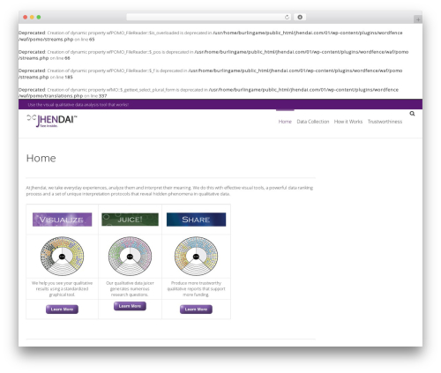Screen dimensions: 441x373
Task: Minimize the window with yellow button
Action: click(x=32, y=17)
